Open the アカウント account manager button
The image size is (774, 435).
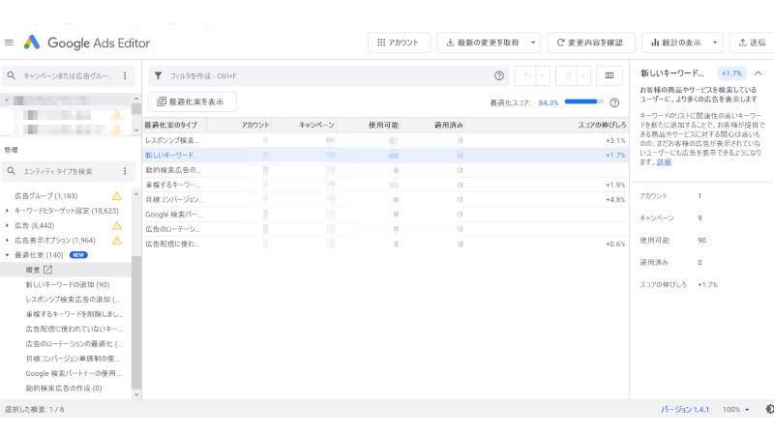[x=399, y=43]
